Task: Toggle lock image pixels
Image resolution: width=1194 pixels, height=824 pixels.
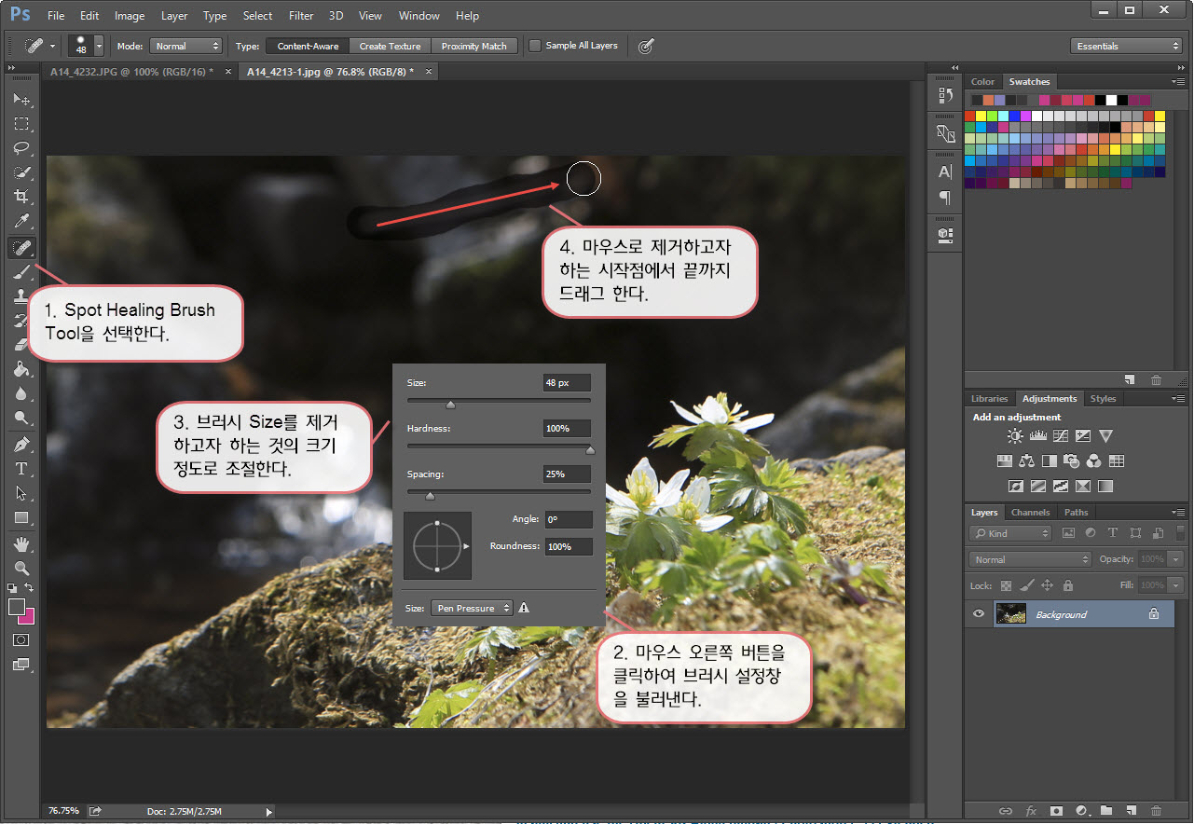Action: coord(1026,585)
